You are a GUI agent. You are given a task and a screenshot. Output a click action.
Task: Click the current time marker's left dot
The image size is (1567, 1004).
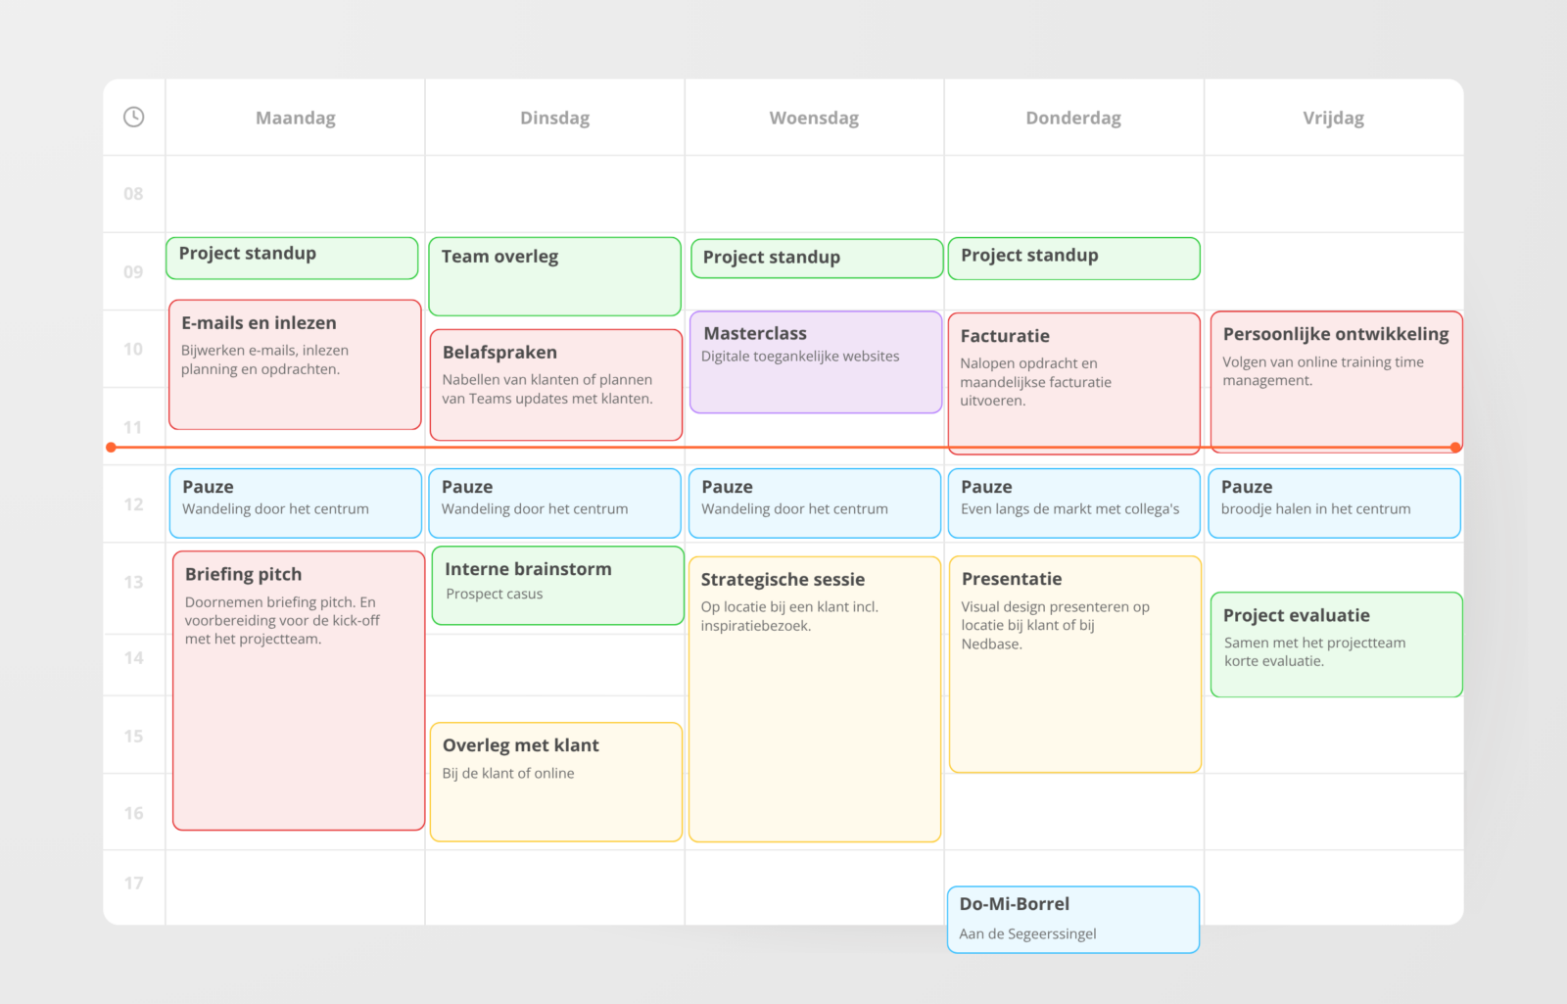[x=112, y=448]
